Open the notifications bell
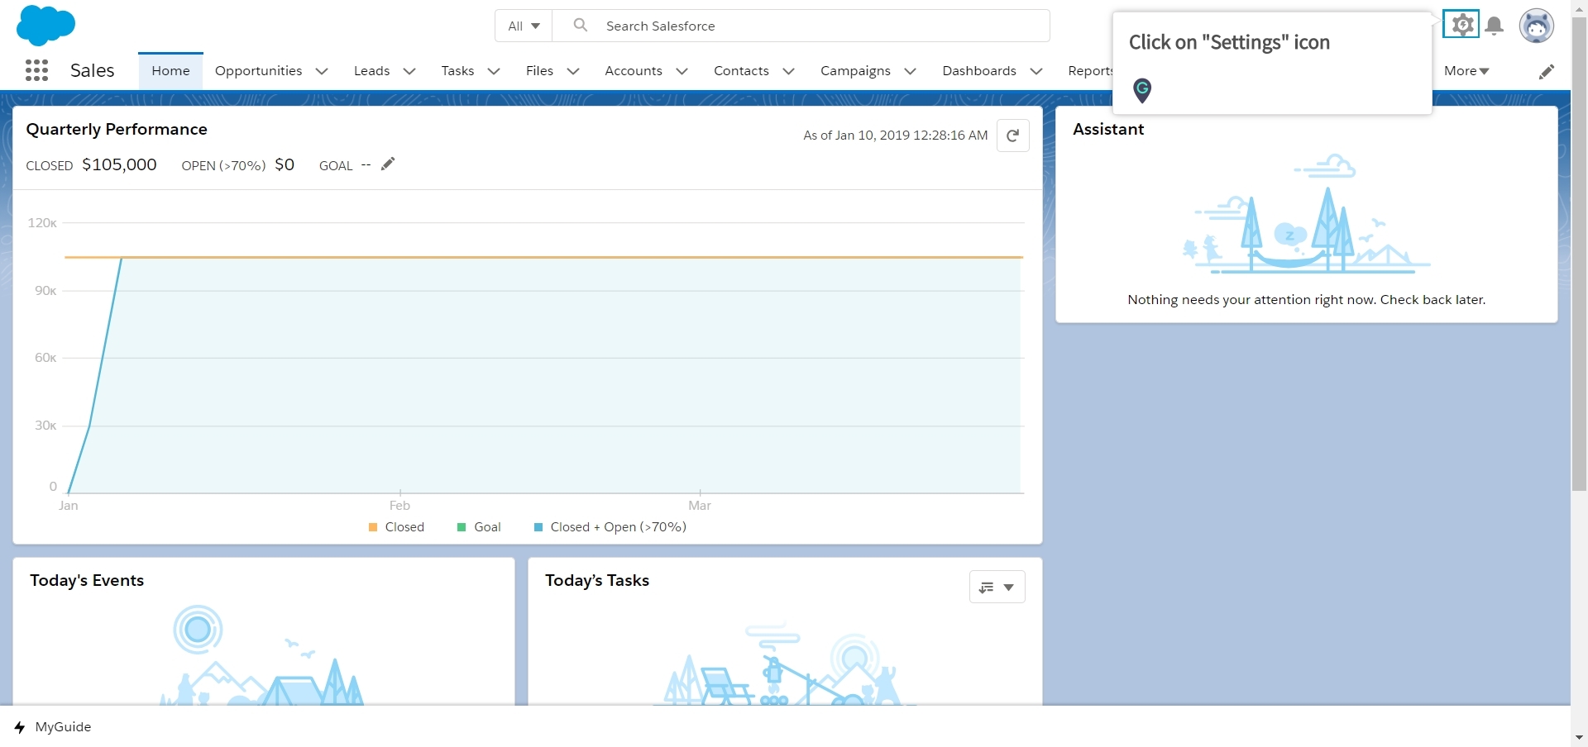The width and height of the screenshot is (1588, 747). [x=1494, y=26]
